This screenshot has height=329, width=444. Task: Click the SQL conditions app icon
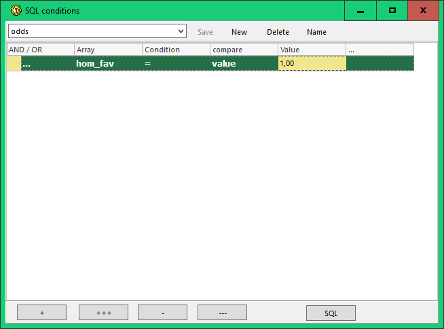coord(16,11)
